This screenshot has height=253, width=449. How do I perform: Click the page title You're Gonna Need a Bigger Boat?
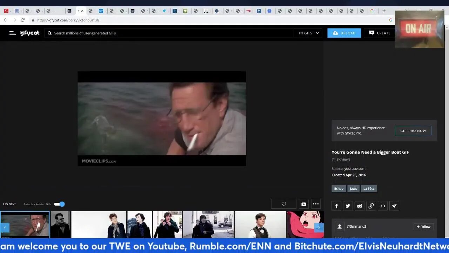tap(370, 152)
